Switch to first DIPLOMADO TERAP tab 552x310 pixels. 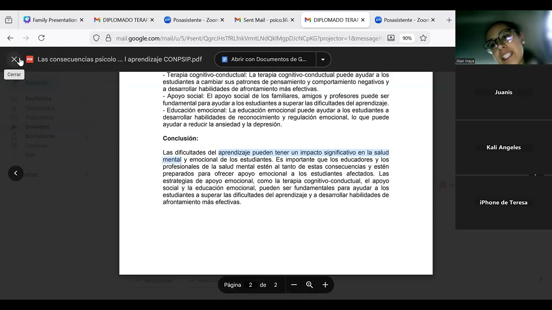point(124,20)
